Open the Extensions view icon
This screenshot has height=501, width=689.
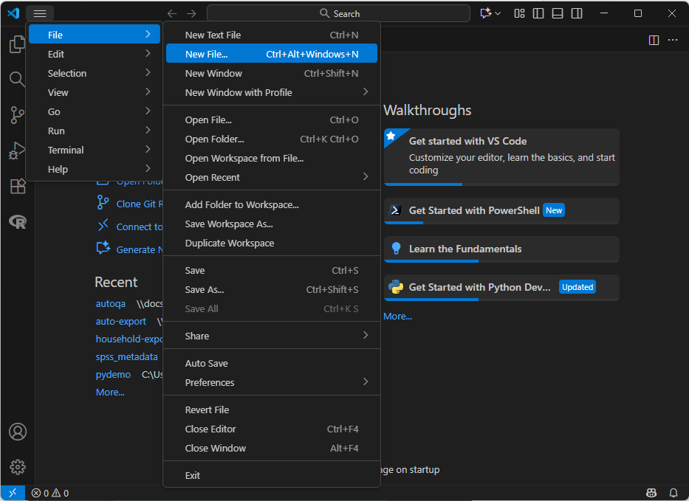(x=17, y=186)
